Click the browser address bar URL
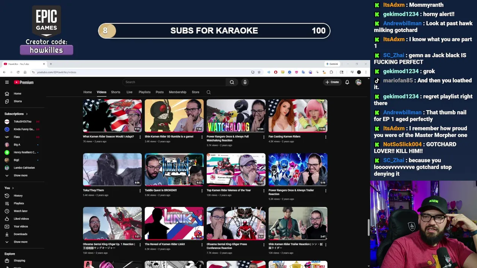 57,72
